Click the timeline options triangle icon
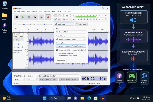Image resolution: width=153 pixels, height=102 pixels. click(15, 29)
